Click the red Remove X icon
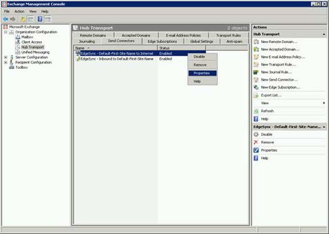The height and width of the screenshot is (234, 329). [x=256, y=142]
